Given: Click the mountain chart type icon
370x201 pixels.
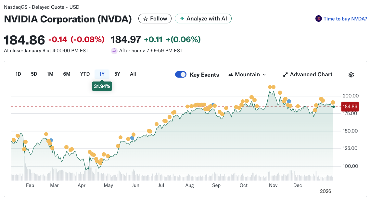Looking at the screenshot, I should (x=231, y=75).
